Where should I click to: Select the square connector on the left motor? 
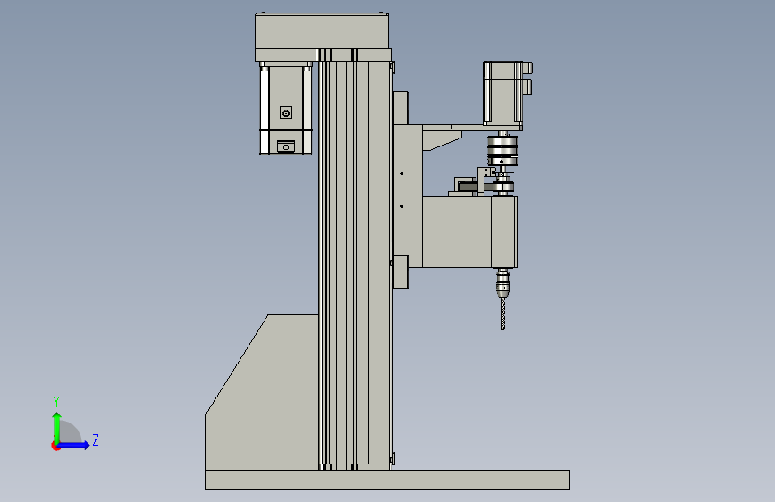[286, 113]
